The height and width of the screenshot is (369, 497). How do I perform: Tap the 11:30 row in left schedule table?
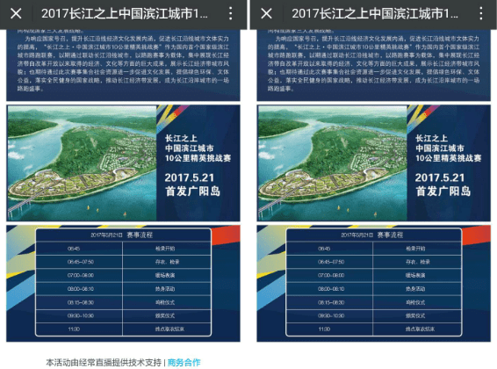pos(123,329)
